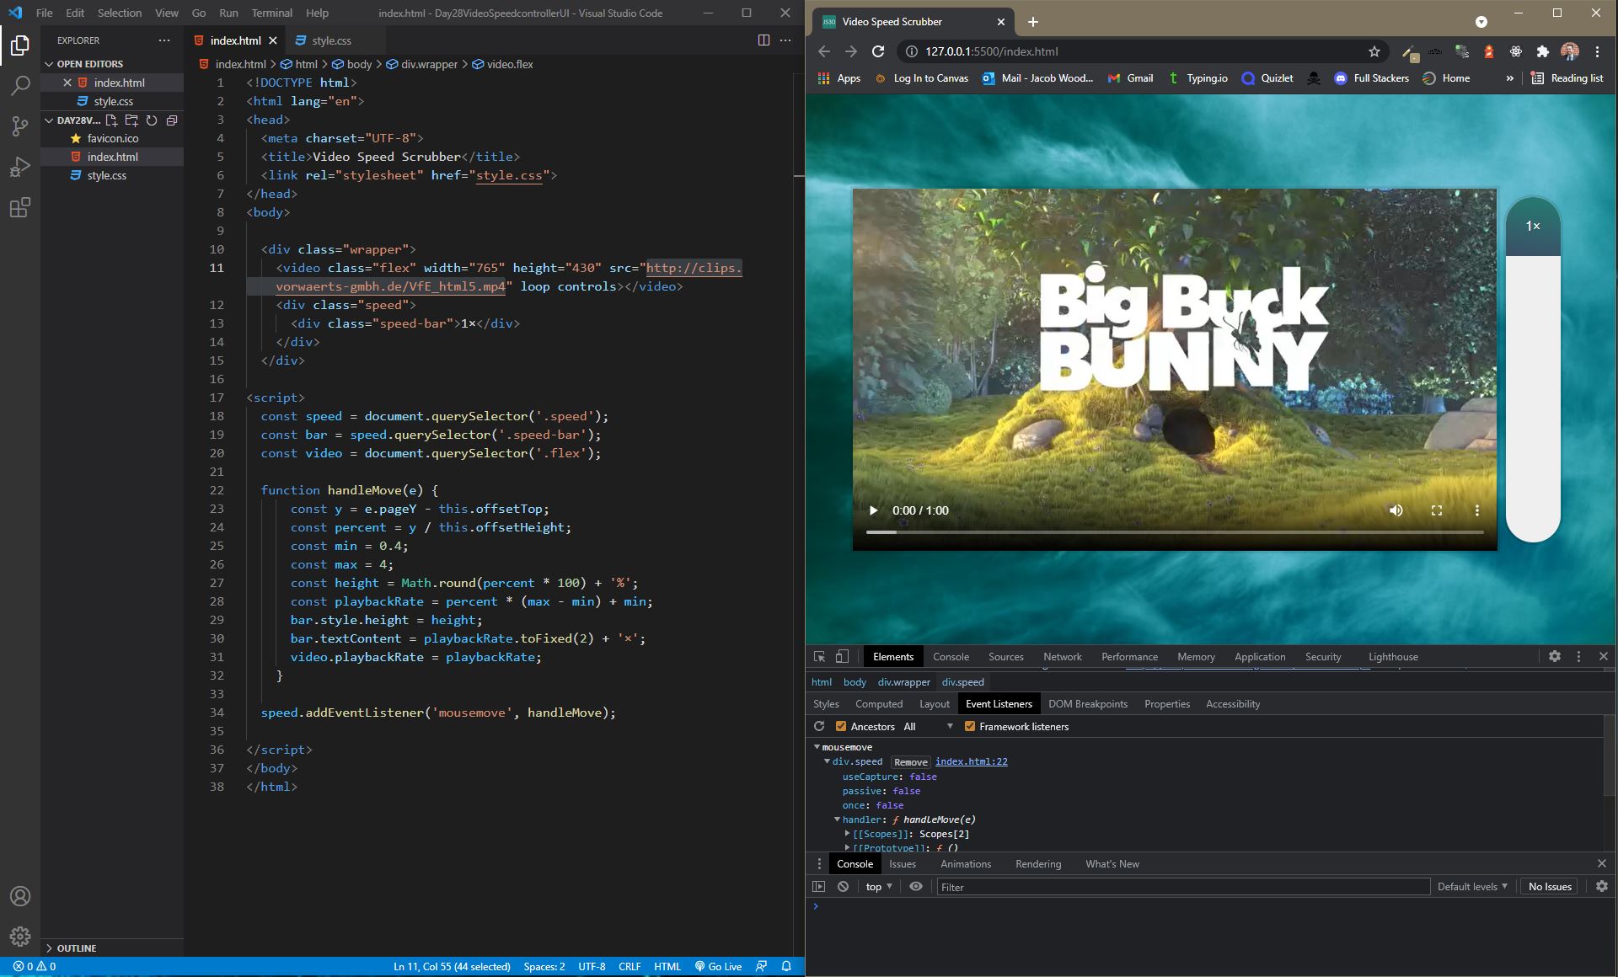1618x977 pixels.
Task: Click the video progress bar
Action: (x=1175, y=532)
